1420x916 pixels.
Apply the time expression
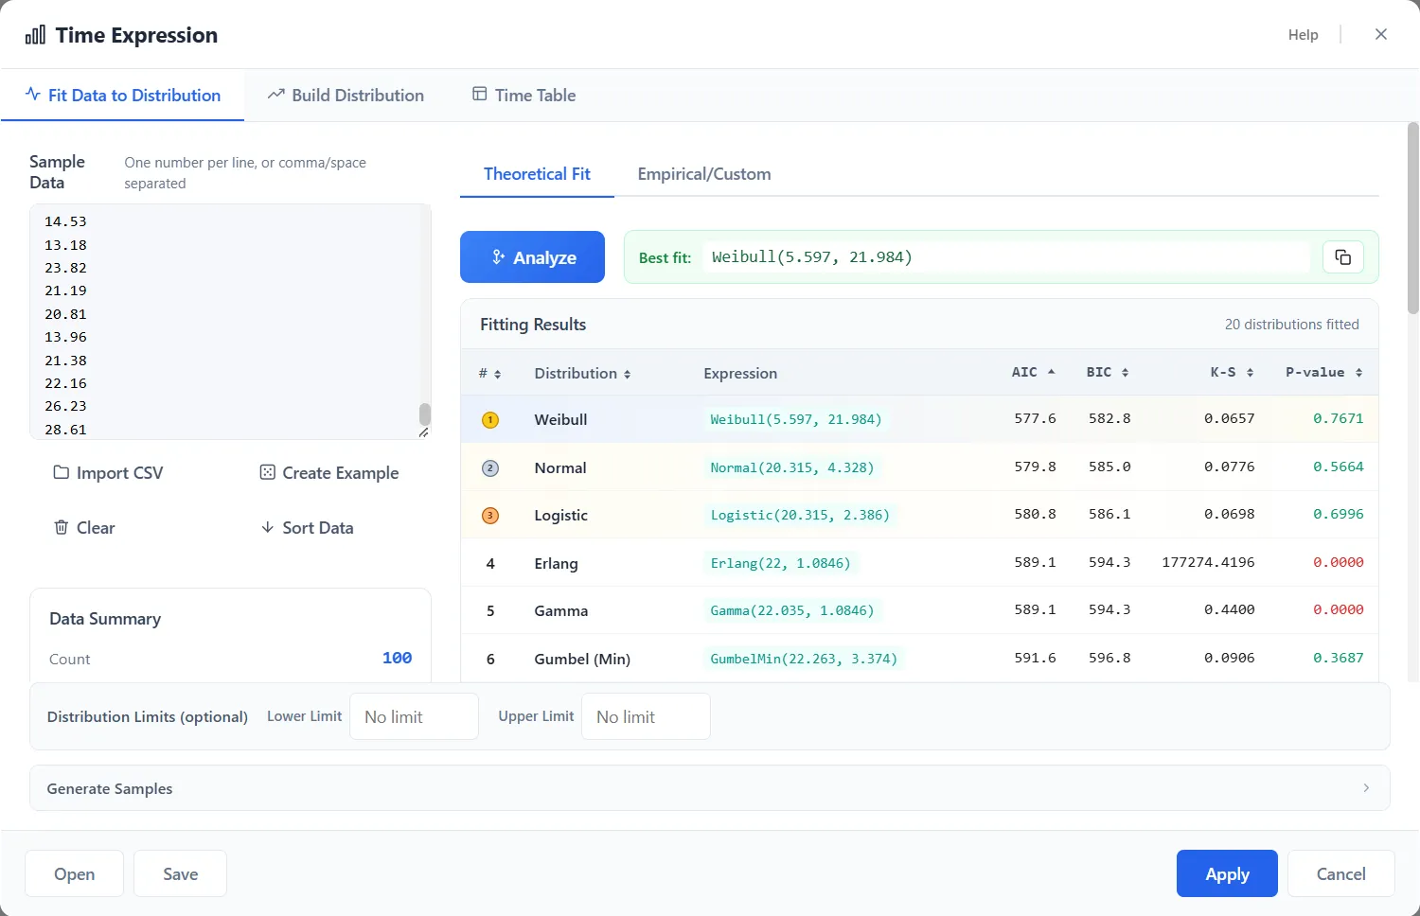[1227, 873]
